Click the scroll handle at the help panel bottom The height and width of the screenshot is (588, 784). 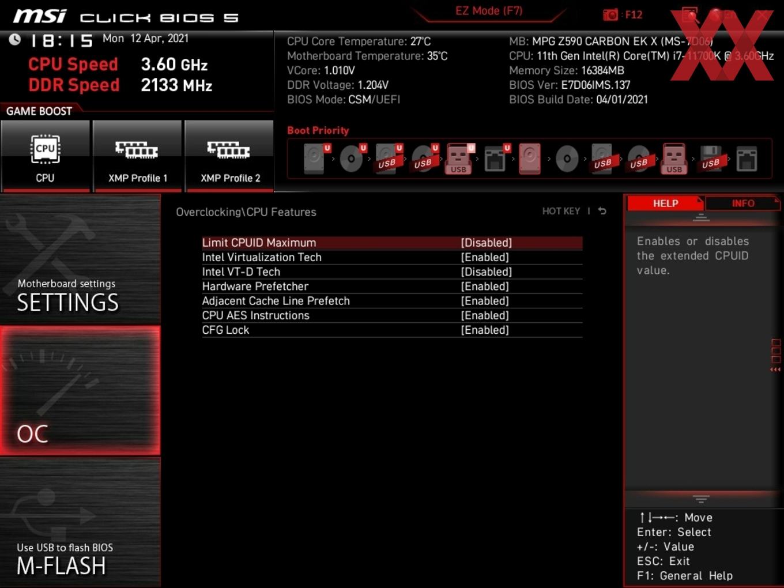point(701,499)
